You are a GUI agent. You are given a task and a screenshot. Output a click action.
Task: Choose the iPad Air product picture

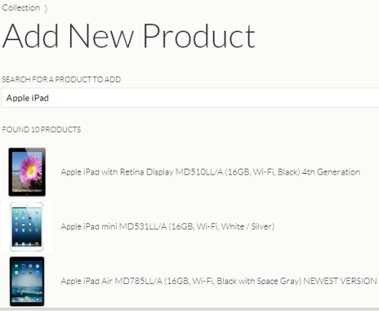point(27,281)
